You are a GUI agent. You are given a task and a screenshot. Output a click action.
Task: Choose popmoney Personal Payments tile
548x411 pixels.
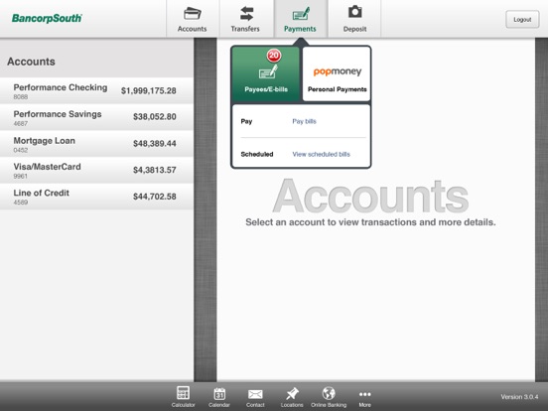[x=337, y=74]
